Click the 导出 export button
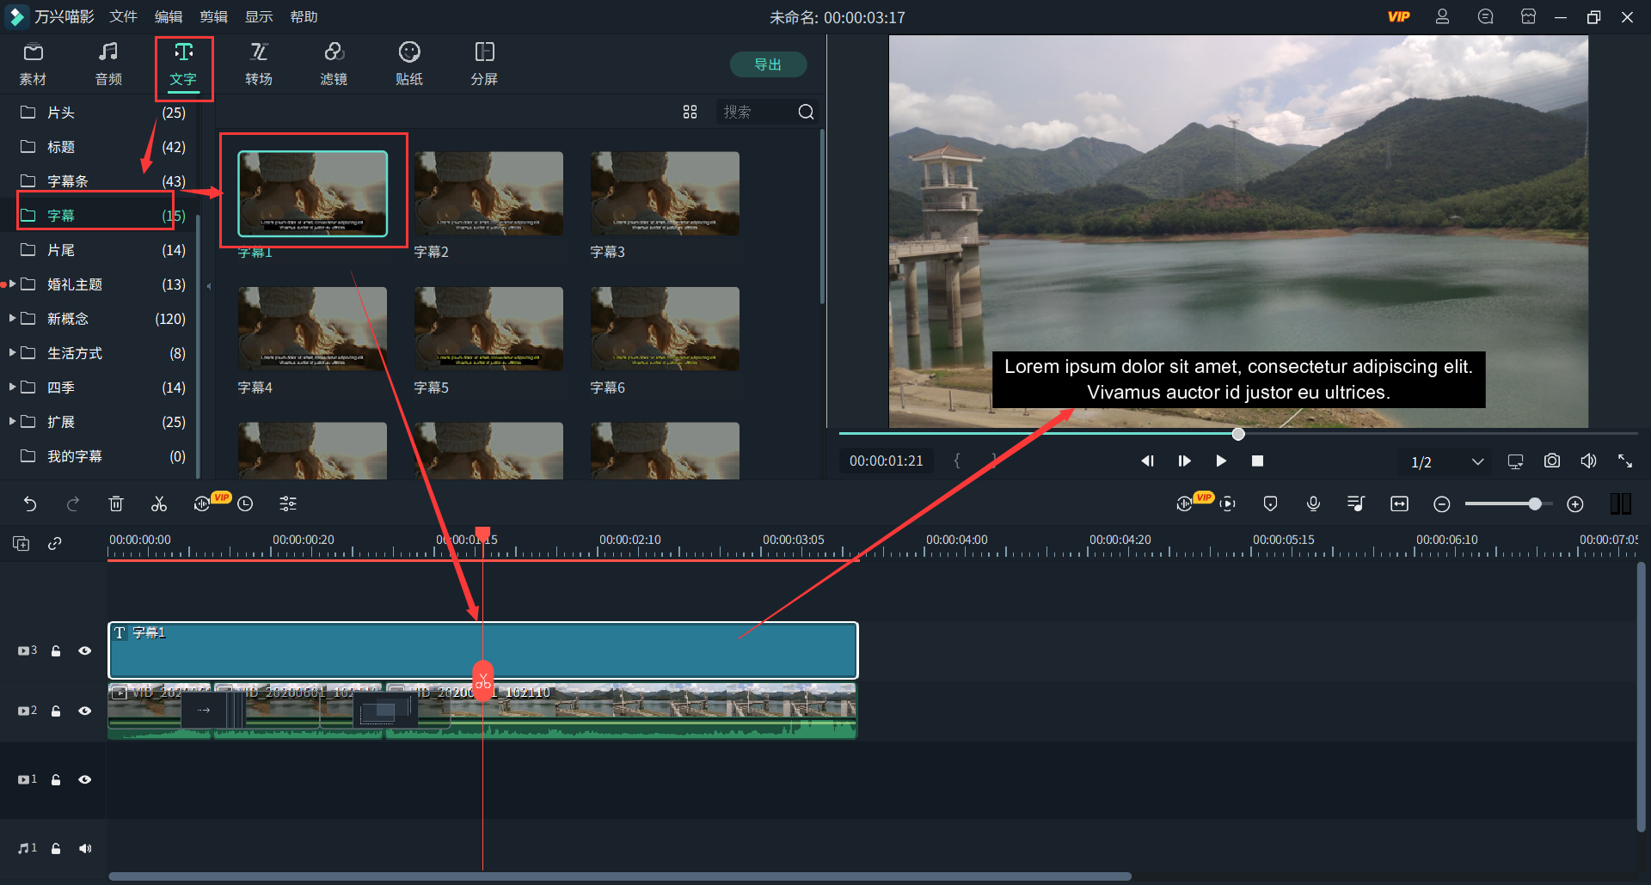Viewport: 1651px width, 885px height. pyautogui.click(x=768, y=64)
